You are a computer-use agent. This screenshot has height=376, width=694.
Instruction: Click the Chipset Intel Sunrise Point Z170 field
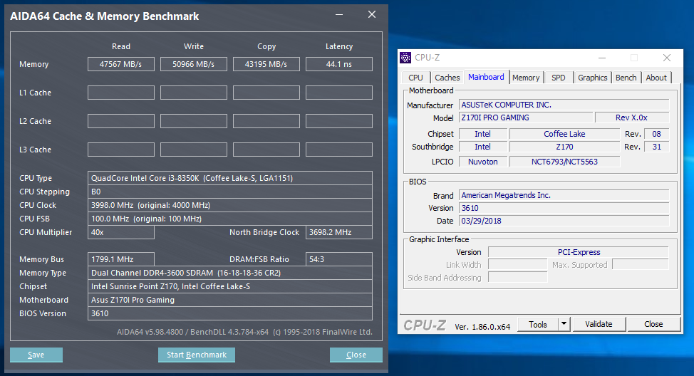[229, 286]
